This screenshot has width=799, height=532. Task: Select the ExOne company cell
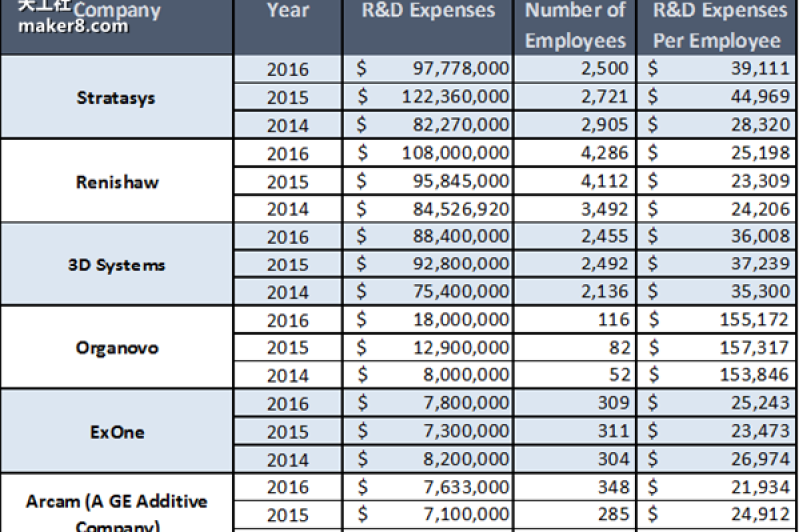[116, 432]
